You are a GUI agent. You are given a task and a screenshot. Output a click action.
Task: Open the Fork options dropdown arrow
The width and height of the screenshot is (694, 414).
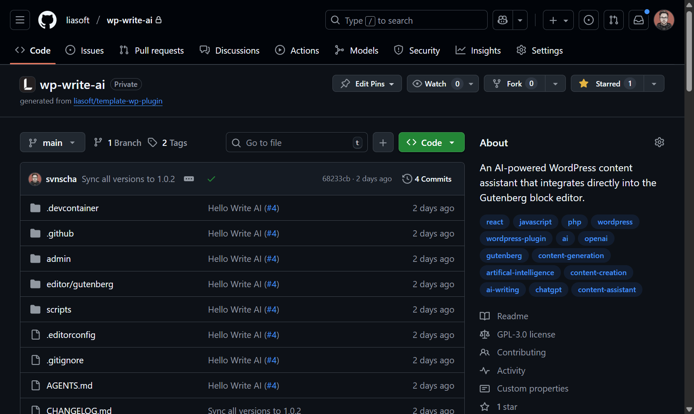coord(555,84)
